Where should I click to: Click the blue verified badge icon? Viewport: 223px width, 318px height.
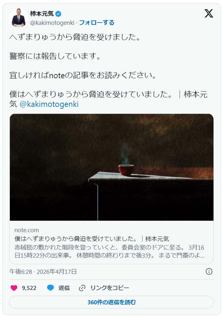(x=58, y=14)
